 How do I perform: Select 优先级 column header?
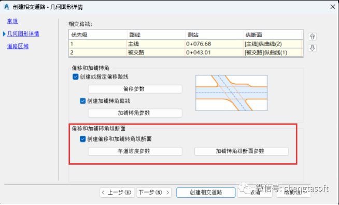click(98, 35)
